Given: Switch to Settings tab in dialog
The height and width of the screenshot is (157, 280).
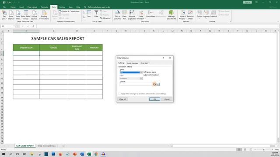Looking at the screenshot, I should click(x=122, y=63).
